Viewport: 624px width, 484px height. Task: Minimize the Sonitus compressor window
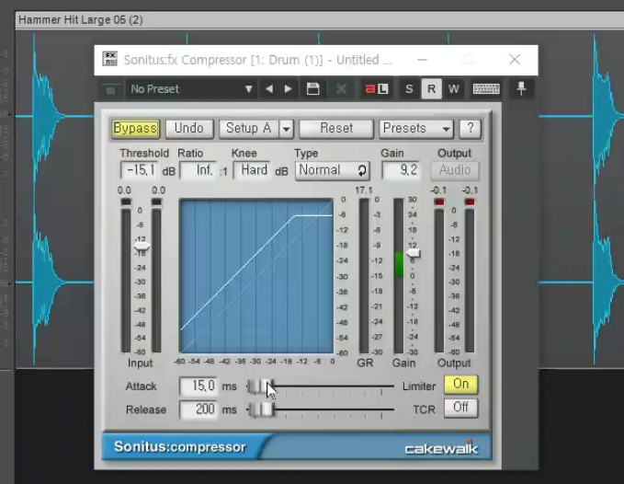(422, 60)
